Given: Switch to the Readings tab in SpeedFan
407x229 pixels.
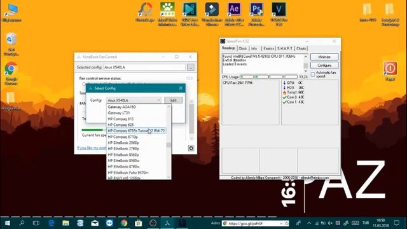Looking at the screenshot, I should [x=228, y=48].
